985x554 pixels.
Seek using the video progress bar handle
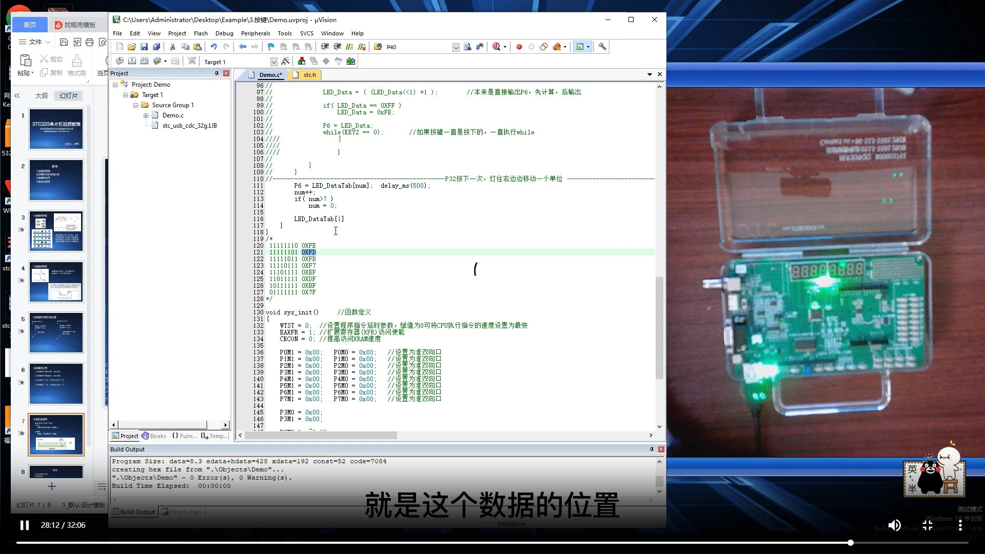tap(850, 543)
